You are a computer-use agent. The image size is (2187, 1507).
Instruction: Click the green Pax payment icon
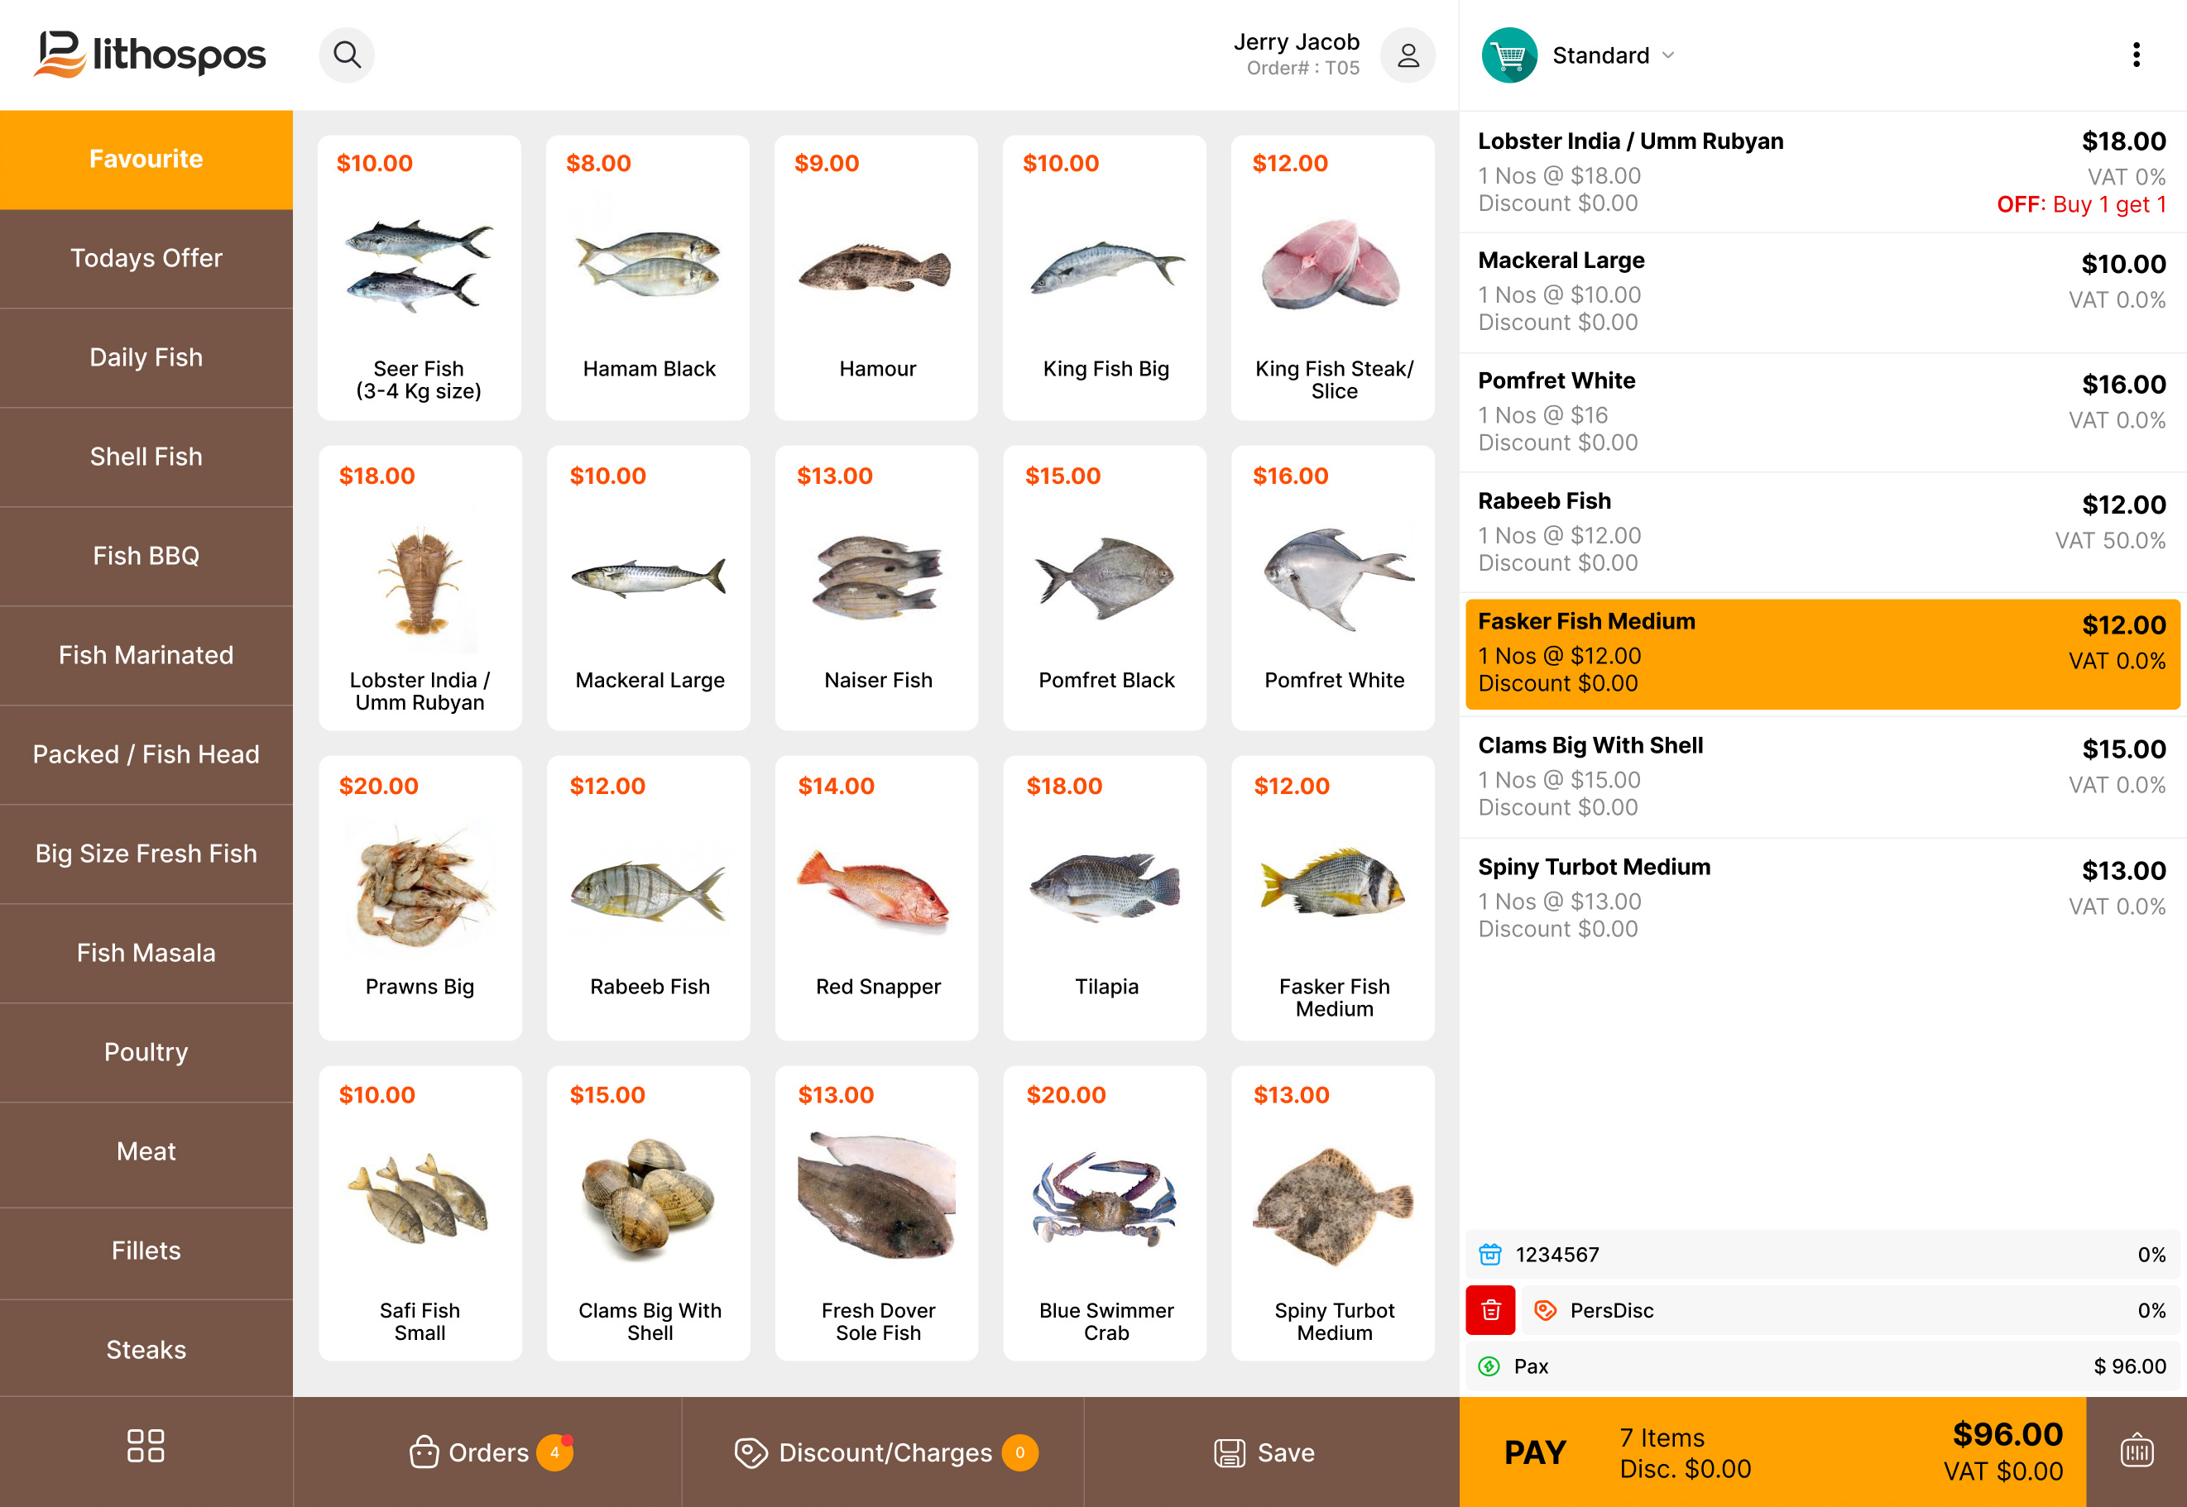pyautogui.click(x=1491, y=1366)
